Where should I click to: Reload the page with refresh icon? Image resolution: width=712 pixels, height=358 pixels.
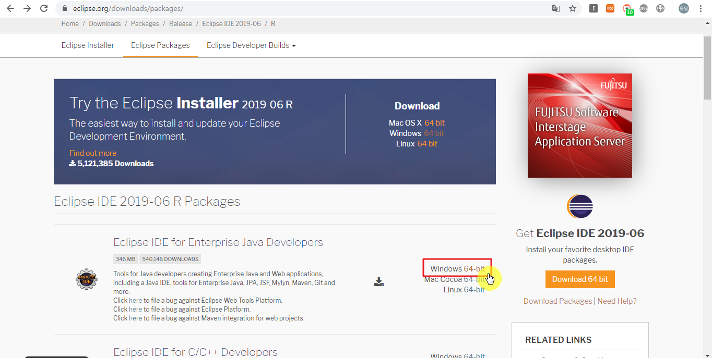44,8
